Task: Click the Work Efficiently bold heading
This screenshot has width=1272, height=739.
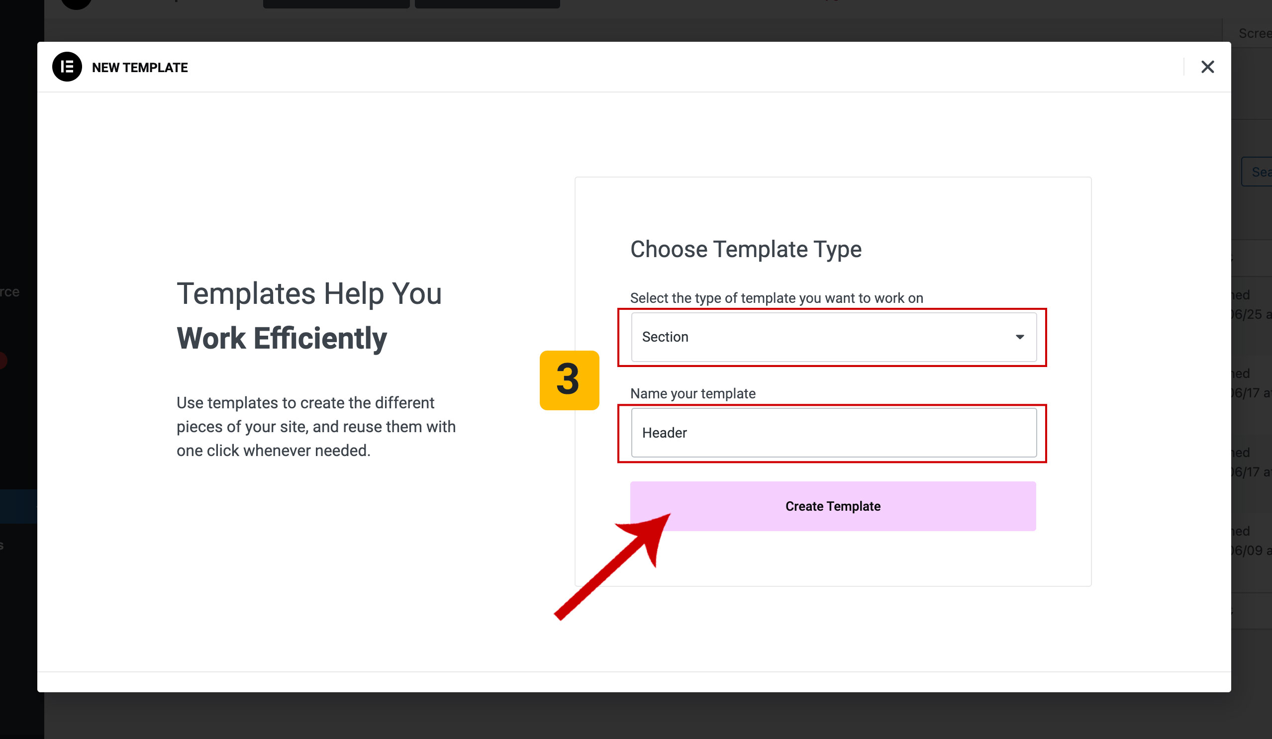Action: (282, 338)
